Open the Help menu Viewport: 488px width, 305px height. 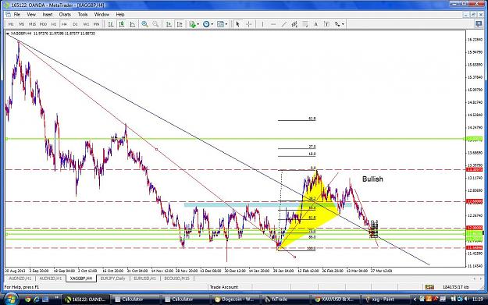click(120, 15)
